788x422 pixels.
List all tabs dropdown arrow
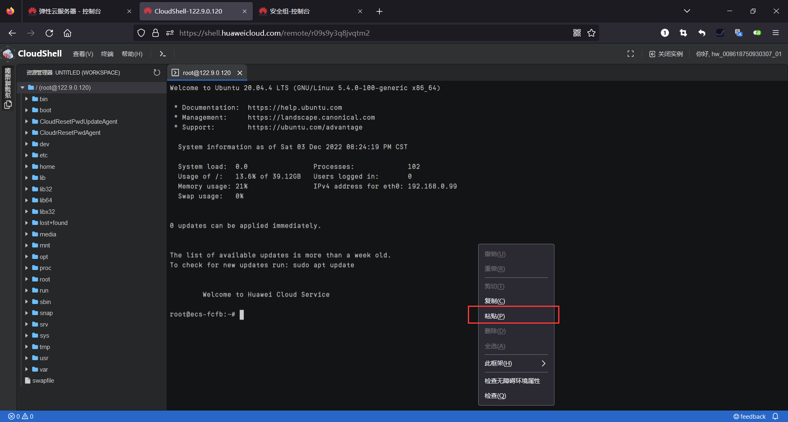pos(687,11)
